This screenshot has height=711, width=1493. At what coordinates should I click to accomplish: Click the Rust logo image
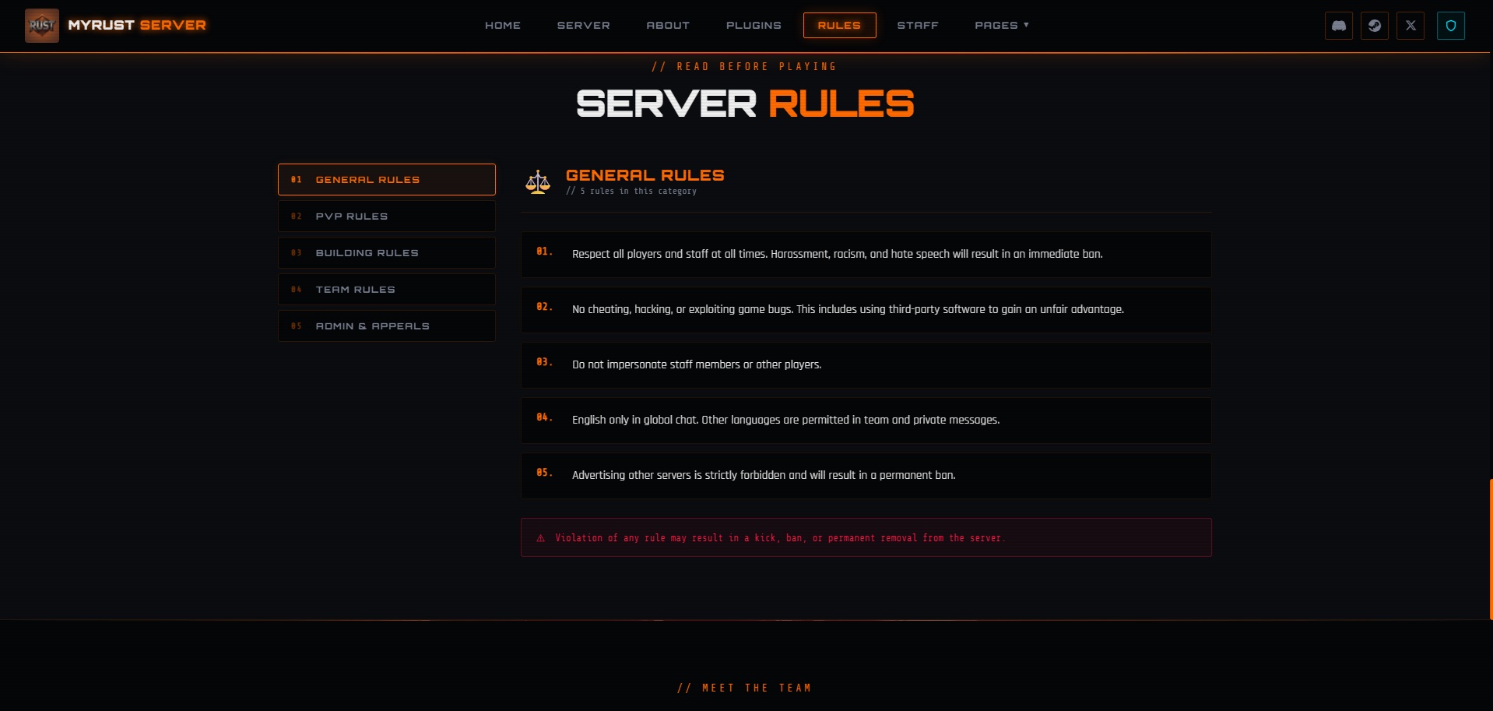tap(42, 26)
